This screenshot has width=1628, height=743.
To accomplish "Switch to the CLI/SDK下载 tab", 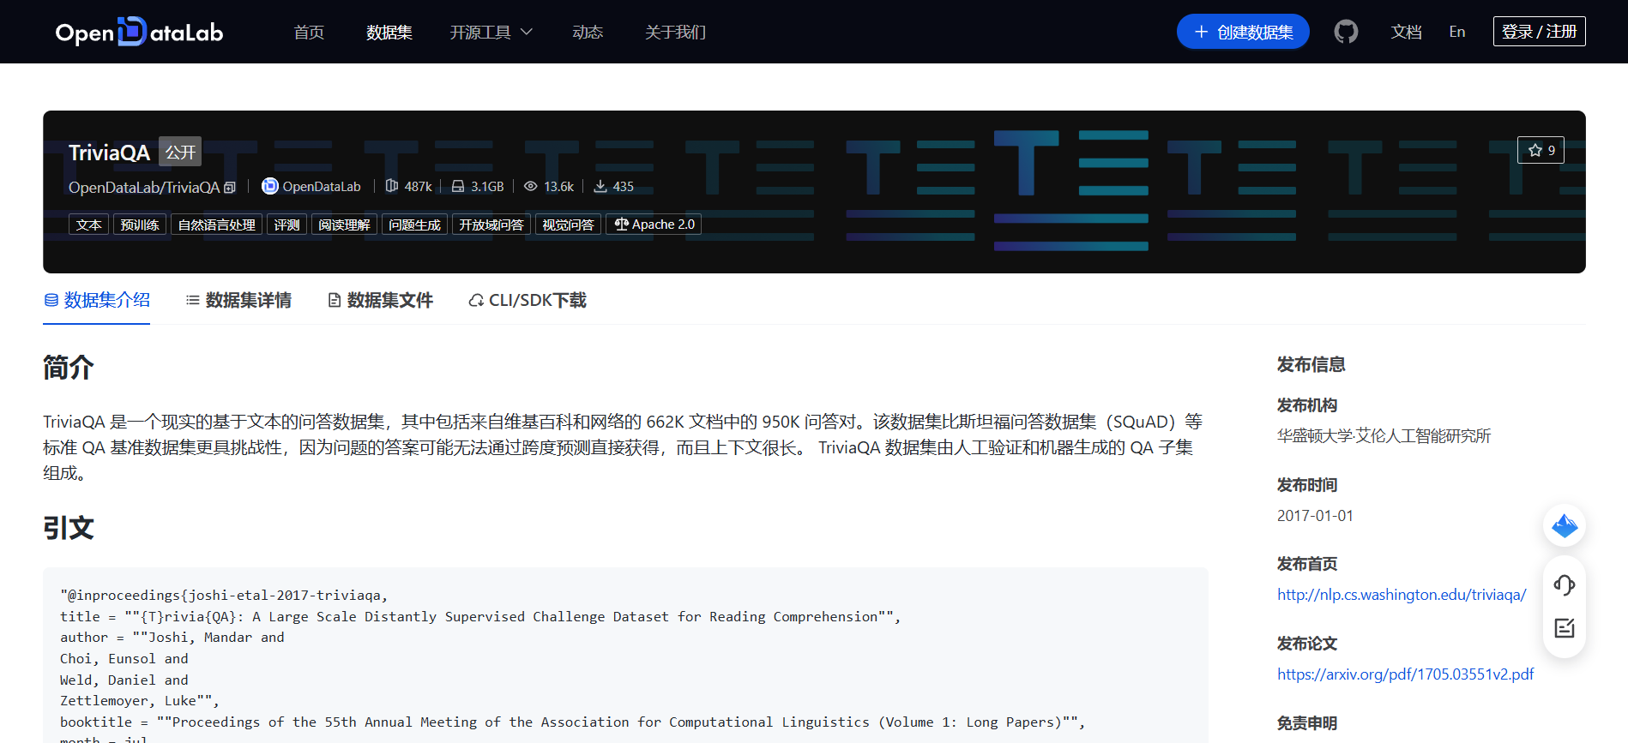I will [528, 300].
